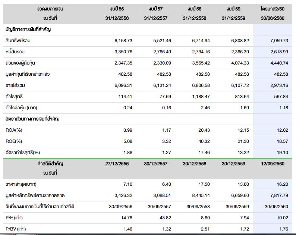The image size is (296, 235).
Task: Click total liabilities value 3,350.76
Action: [123, 52]
